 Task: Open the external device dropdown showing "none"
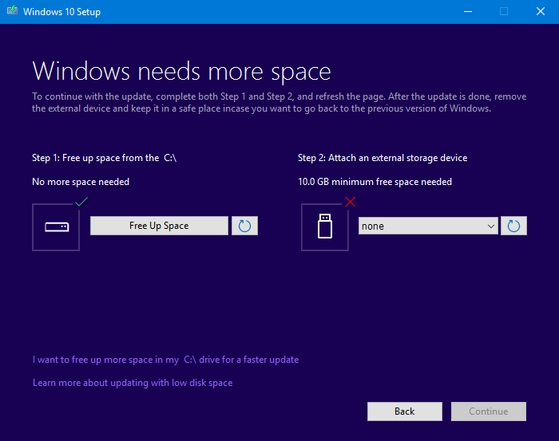(428, 226)
